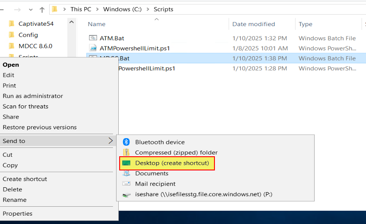Expand chevron after This PC breadcrumb
Screen dimensions: 366x224
(97, 9)
